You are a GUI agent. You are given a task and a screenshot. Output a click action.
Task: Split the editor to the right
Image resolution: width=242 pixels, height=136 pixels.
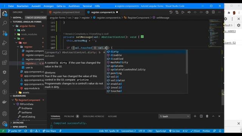pyautogui.click(x=213, y=12)
